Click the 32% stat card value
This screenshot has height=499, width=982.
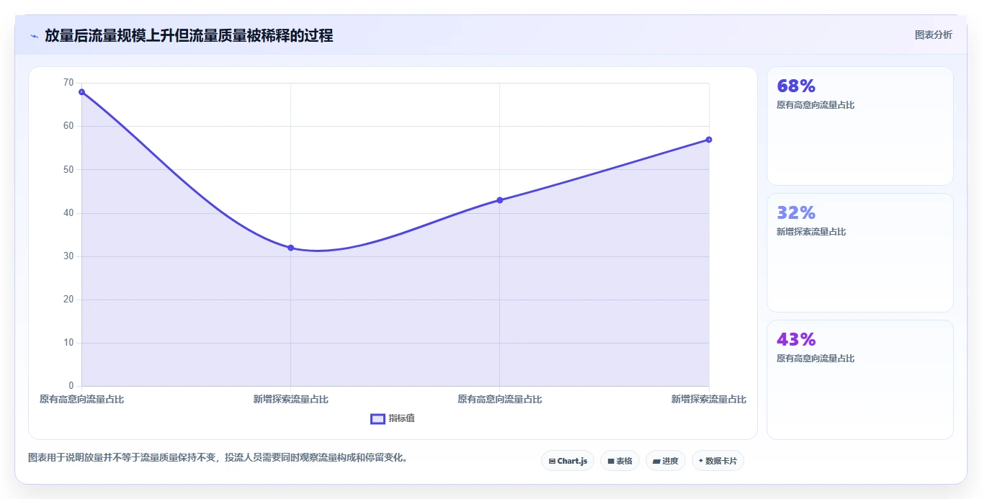[796, 213]
